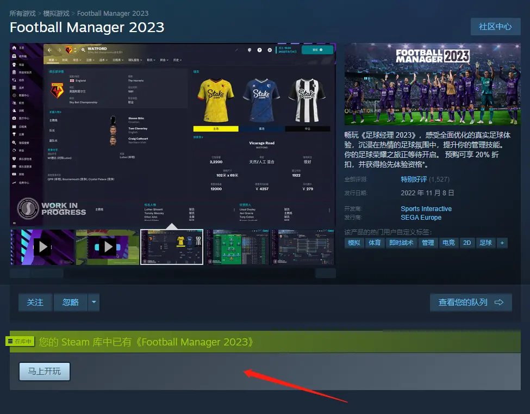Click the thumbnail strip's right scroll arrow
This screenshot has height=414, width=530.
pos(326,273)
